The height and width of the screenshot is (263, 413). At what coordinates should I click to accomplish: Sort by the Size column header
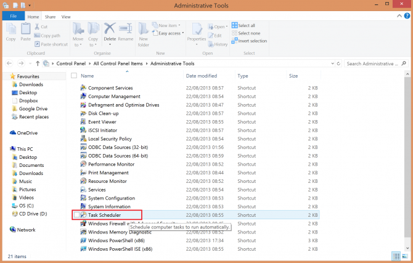click(293, 76)
